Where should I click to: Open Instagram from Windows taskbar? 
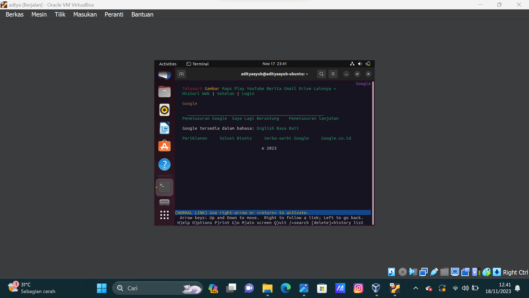coord(358,288)
